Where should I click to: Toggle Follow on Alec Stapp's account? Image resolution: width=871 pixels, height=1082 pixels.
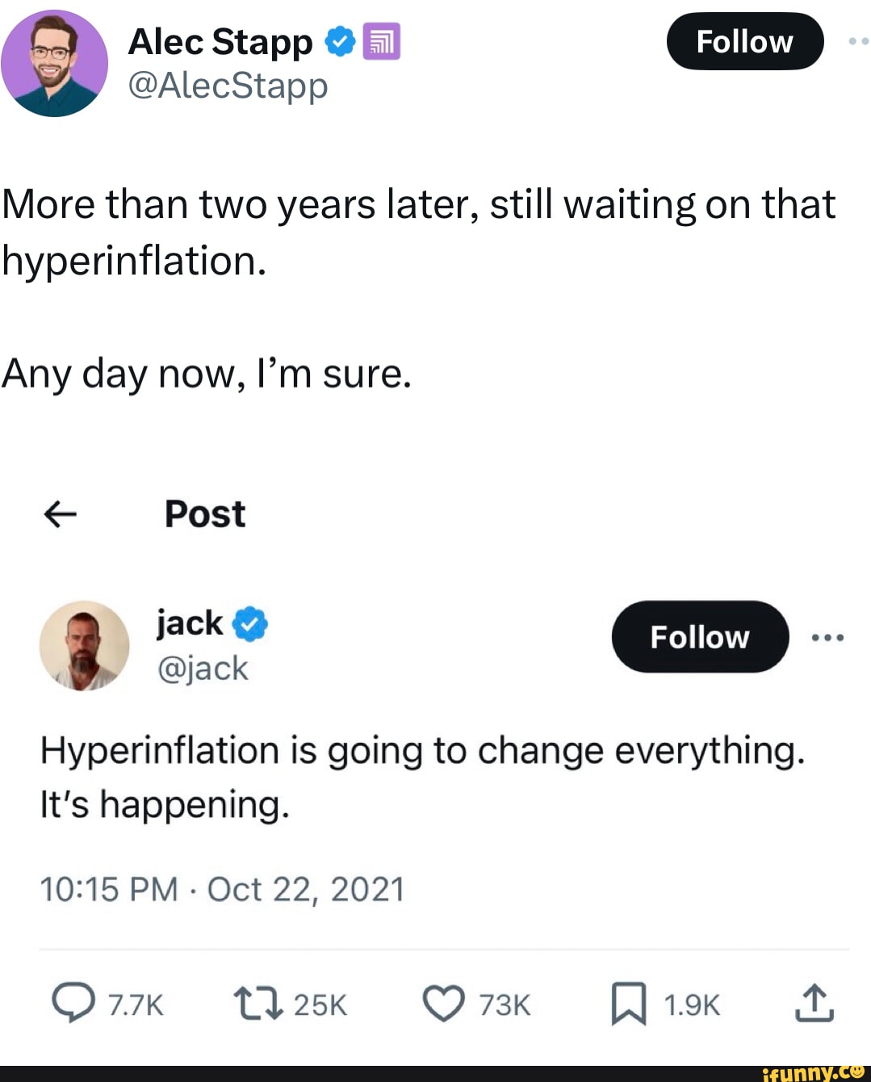point(744,40)
